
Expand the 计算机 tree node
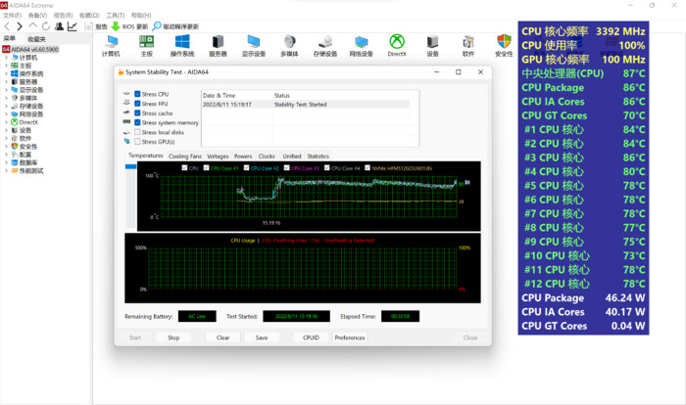coord(6,58)
